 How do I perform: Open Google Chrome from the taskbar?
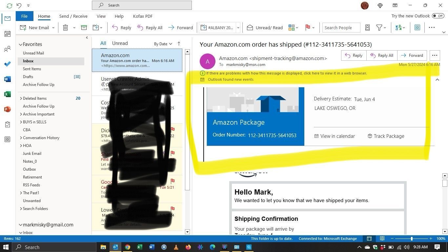coord(127,247)
